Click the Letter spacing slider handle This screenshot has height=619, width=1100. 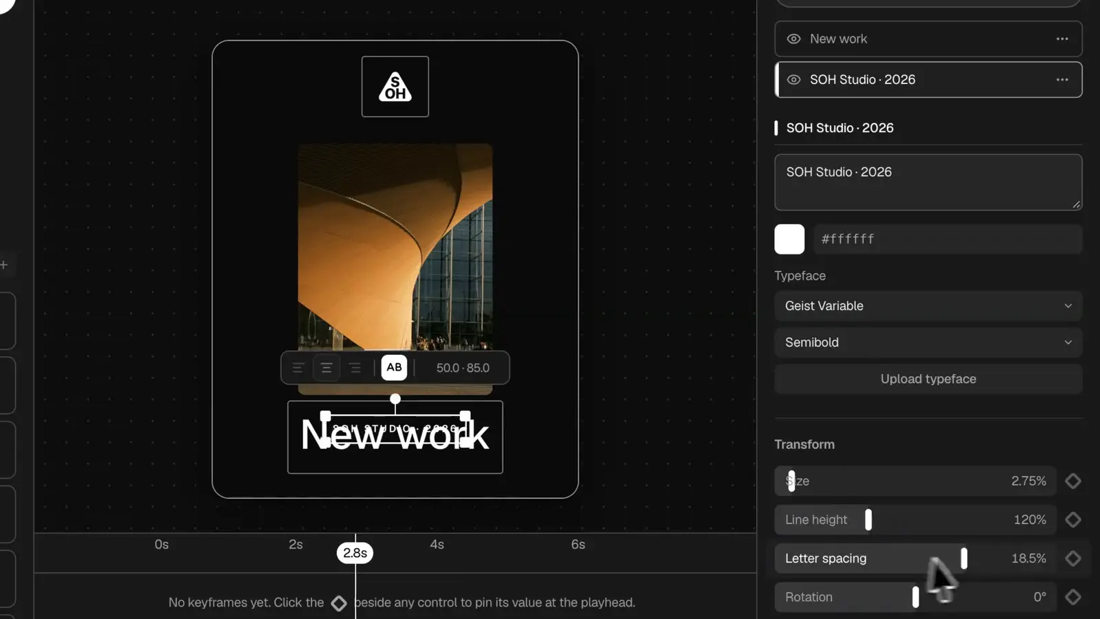click(x=964, y=558)
